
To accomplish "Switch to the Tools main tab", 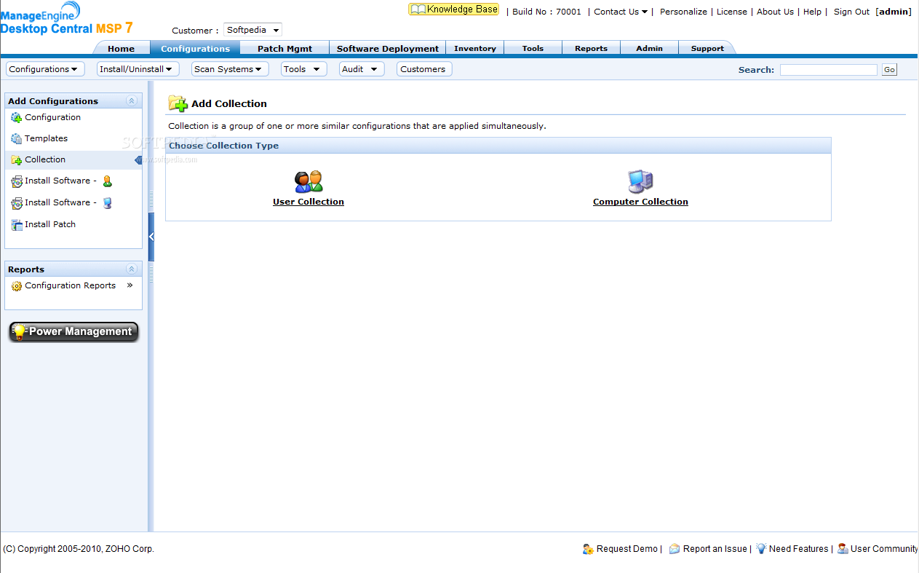I will (533, 49).
